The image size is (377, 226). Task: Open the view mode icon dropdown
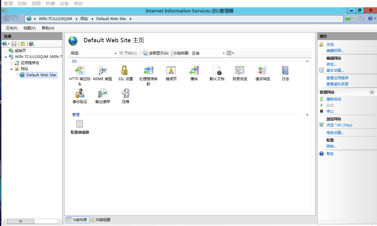pos(230,53)
